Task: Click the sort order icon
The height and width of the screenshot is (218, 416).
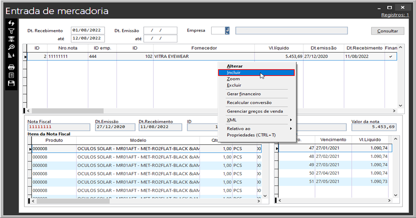Action: [11, 55]
